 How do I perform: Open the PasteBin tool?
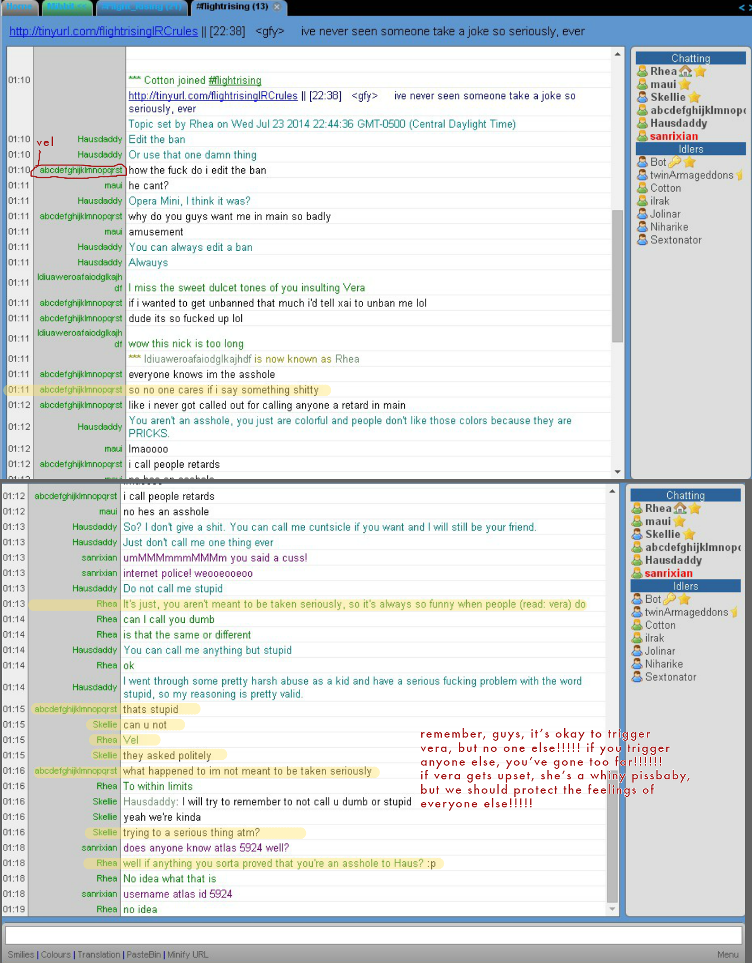[x=143, y=955]
